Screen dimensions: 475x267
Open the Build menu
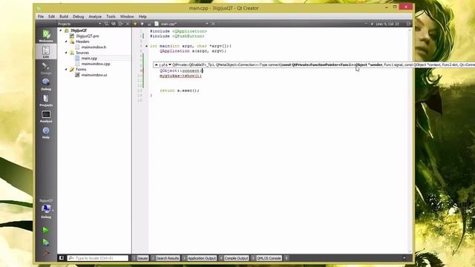pyautogui.click(x=64, y=16)
